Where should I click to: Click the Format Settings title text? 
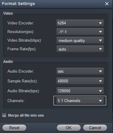pyautogui.click(x=19, y=4)
